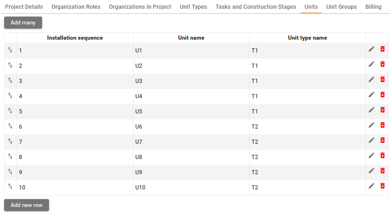Click the Installation sequence column header
This screenshot has height=212, width=390.
[75, 38]
